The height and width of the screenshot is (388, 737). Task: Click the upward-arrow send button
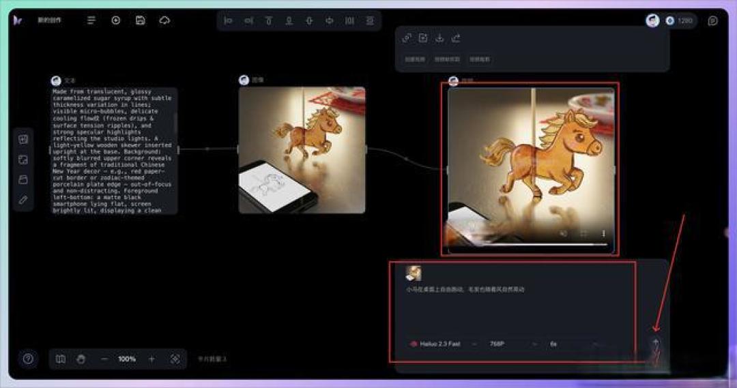(x=656, y=343)
